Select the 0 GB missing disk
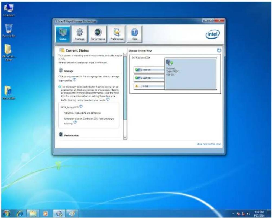The image size is (272, 218). click(x=149, y=86)
